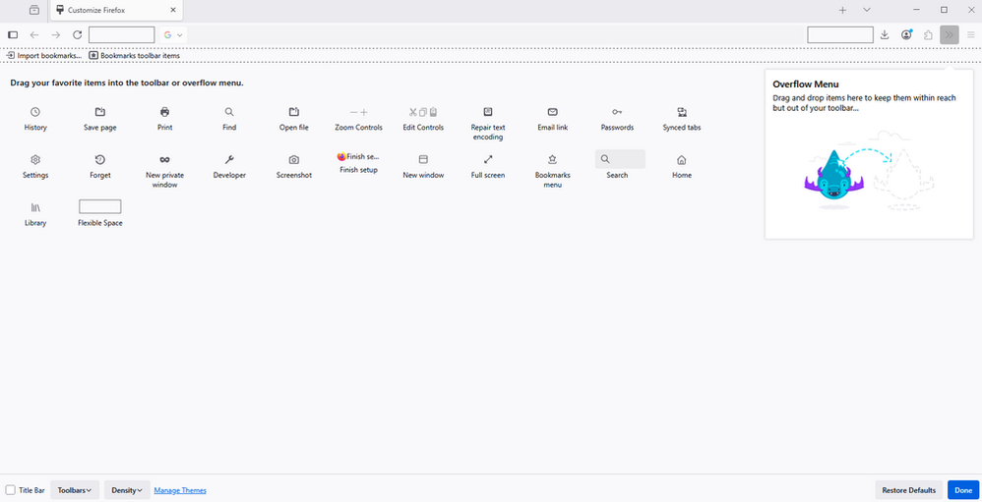Viewport: 982px width, 502px height.
Task: Open the Toolbars dropdown
Action: (75, 490)
